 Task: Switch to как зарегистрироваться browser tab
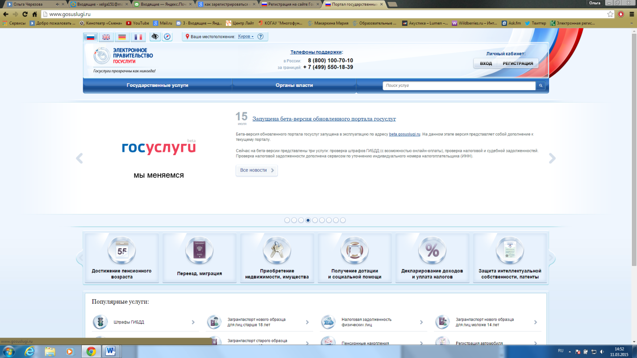tap(227, 4)
